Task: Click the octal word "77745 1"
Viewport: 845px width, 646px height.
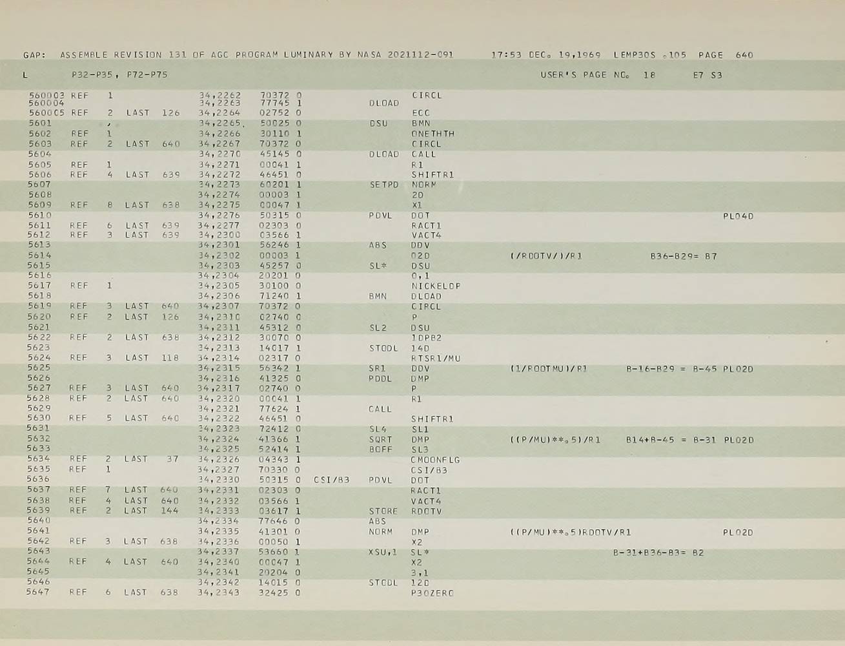Action: tap(281, 103)
